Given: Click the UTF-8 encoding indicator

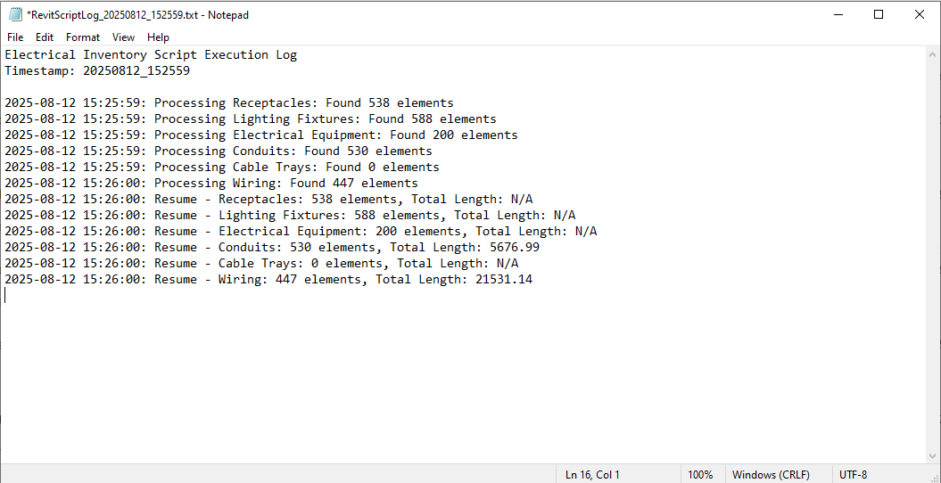Looking at the screenshot, I should pyautogui.click(x=853, y=475).
